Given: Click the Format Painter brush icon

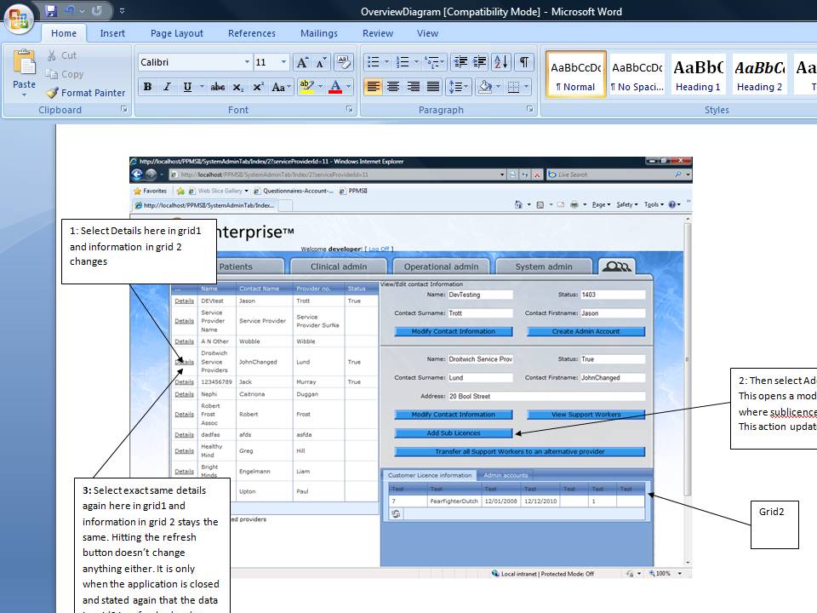Looking at the screenshot, I should 52,93.
